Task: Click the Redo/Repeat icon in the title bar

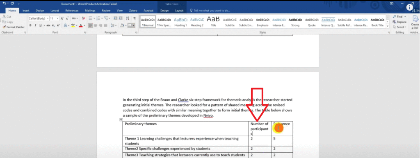Action: [x=12, y=4]
